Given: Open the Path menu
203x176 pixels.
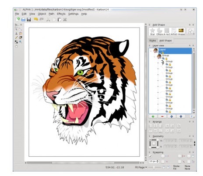Looking at the screenshot, I should coord(52,14).
